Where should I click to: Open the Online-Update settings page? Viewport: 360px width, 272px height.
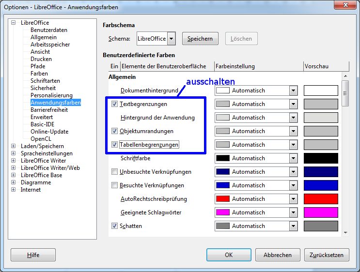coord(49,132)
